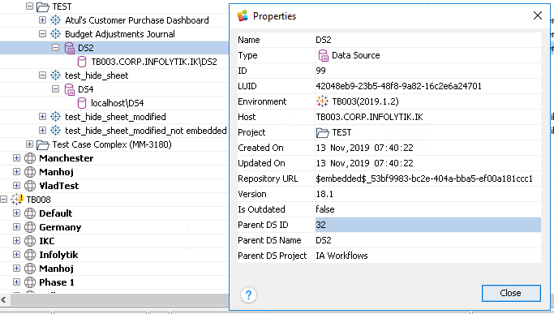The image size is (554, 314).
Task: Click the Germany site globe icon
Action: click(30, 227)
